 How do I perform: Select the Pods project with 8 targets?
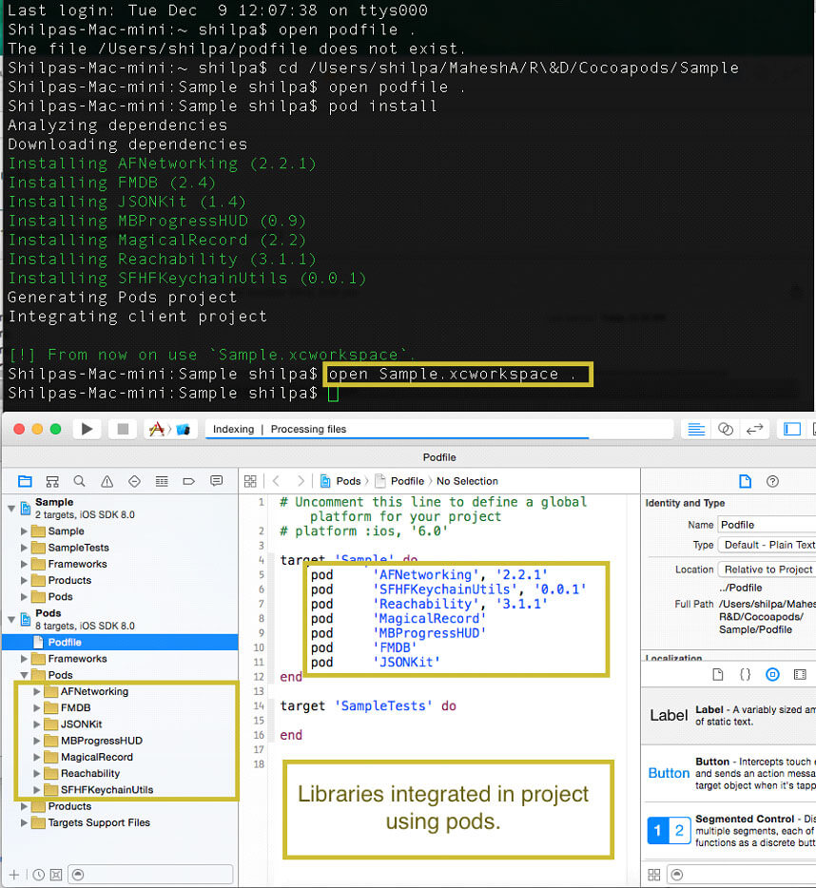(120, 619)
